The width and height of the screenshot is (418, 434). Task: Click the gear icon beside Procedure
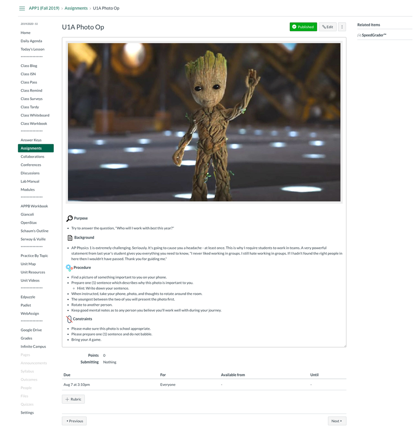pos(69,268)
